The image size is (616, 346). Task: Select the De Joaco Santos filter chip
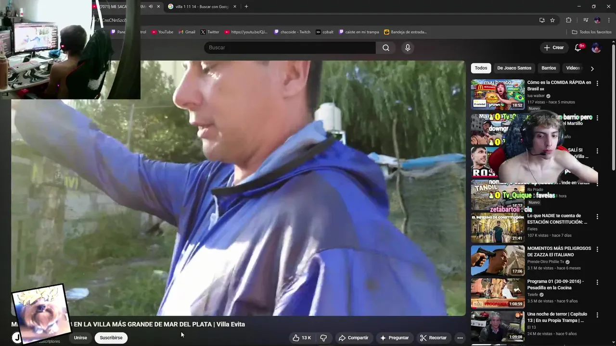(514, 68)
